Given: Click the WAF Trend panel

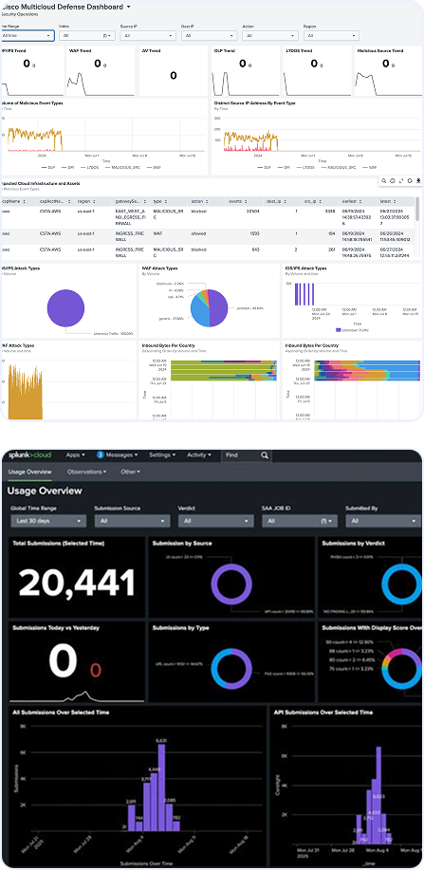Looking at the screenshot, I should click(100, 71).
